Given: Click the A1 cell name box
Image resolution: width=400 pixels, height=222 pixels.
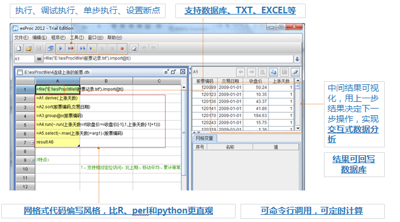Looking at the screenshot, I should coord(24,59).
